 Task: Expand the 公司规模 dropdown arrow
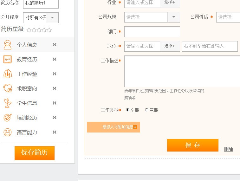pyautogui.click(x=174, y=17)
